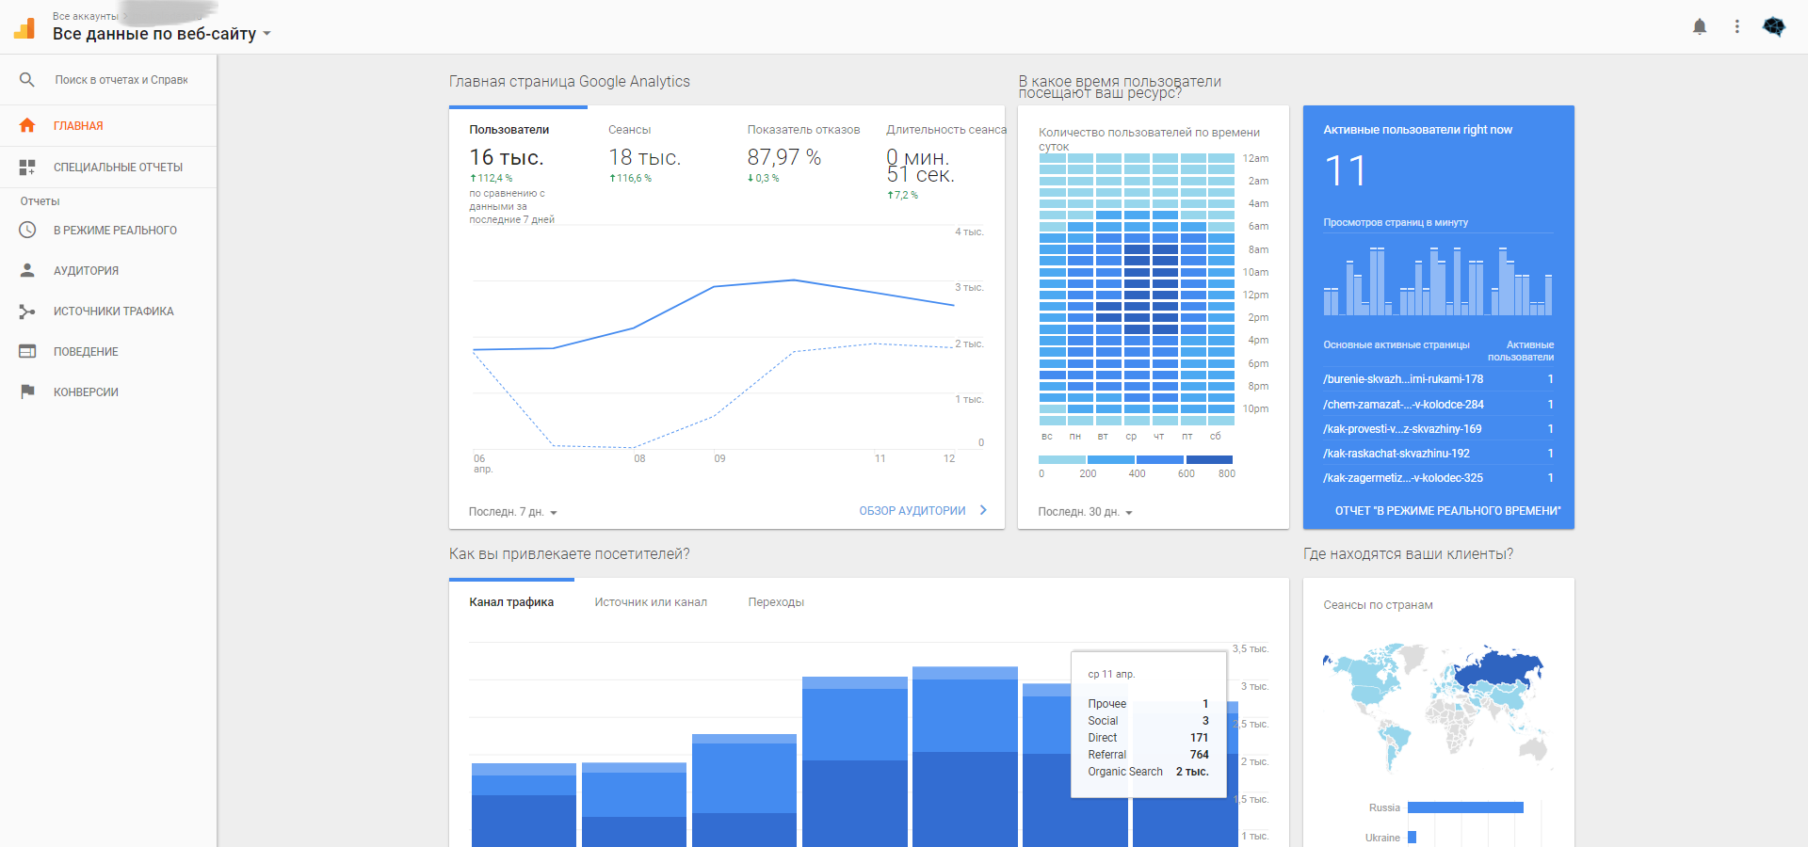Click the Google Analytics logo
The image size is (1808, 847).
coord(25,28)
